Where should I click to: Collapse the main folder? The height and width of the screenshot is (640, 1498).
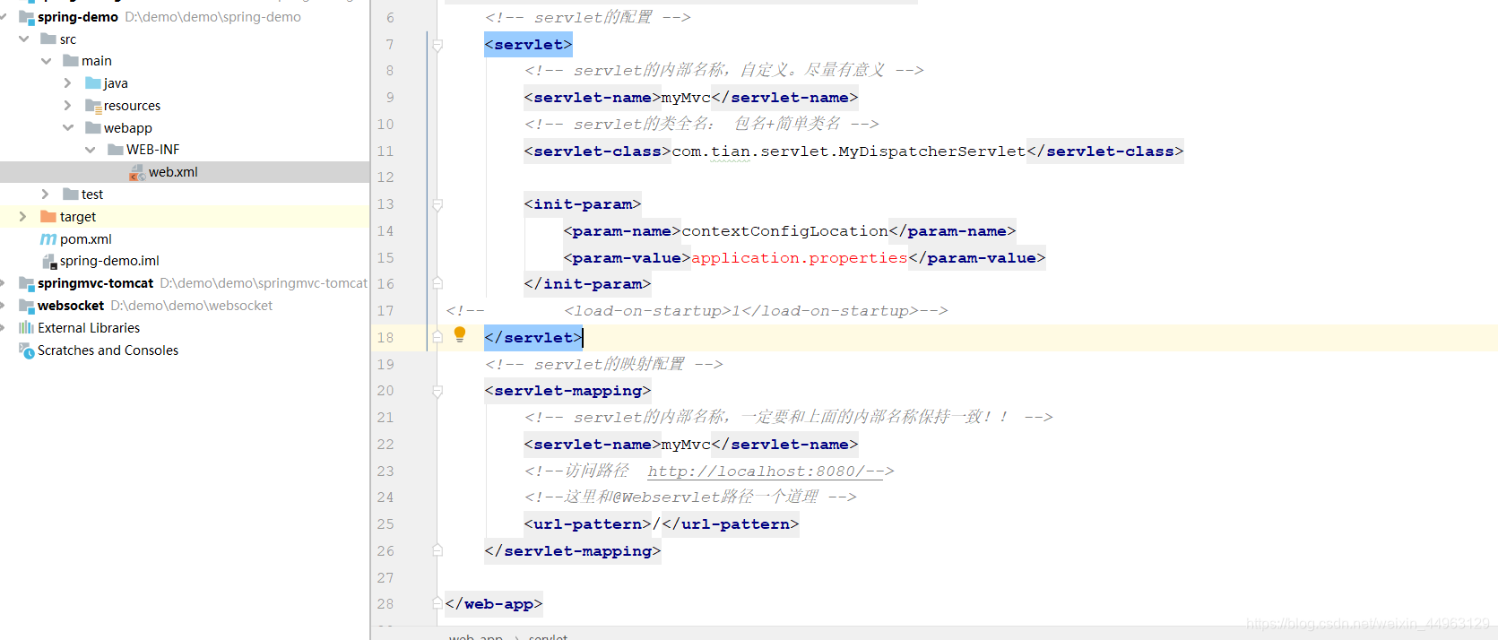click(46, 61)
